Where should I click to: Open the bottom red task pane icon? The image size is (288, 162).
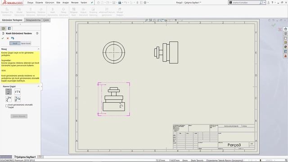click(x=285, y=56)
